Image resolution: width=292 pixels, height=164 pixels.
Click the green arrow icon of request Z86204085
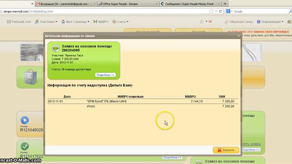[56, 48]
